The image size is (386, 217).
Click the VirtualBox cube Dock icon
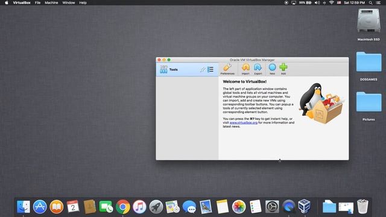[305, 206]
